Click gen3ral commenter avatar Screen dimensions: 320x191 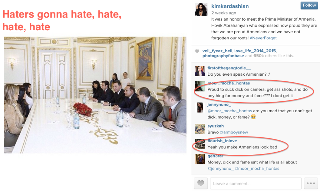[x=200, y=159]
